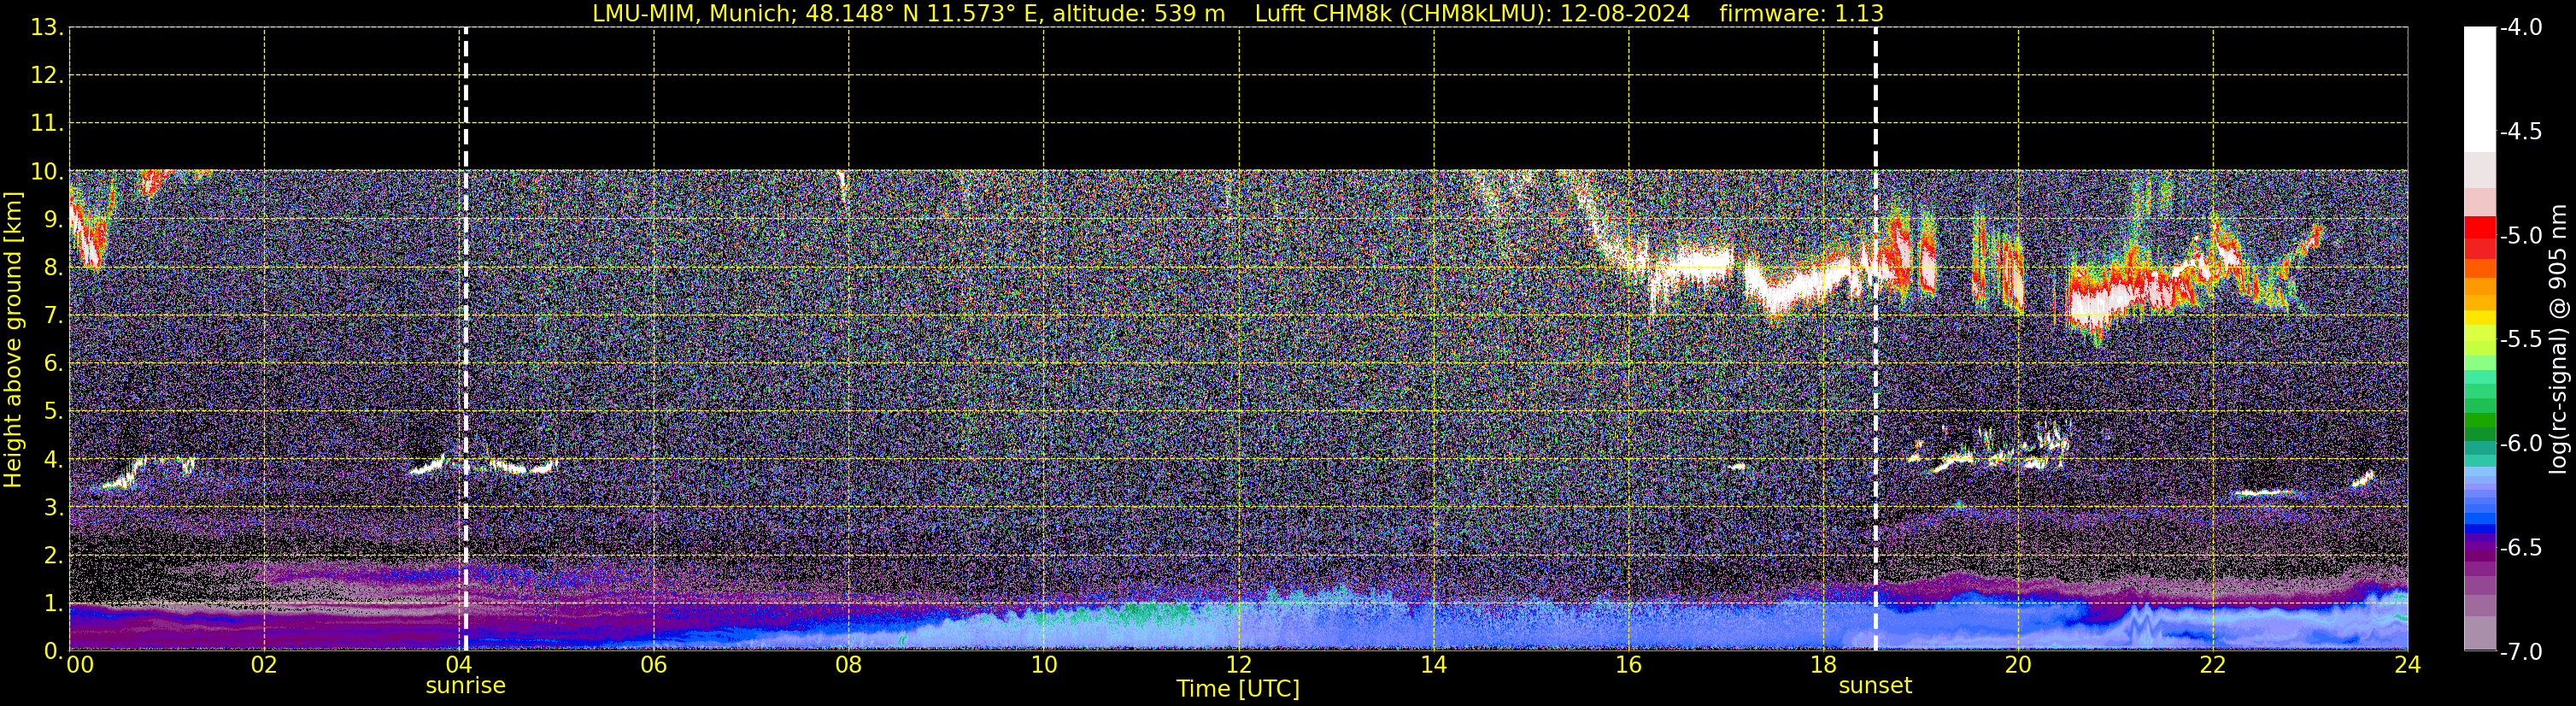The image size is (2576, 706).
Task: Click the 'Height above ground [km]' axis label
Action: click(13, 339)
